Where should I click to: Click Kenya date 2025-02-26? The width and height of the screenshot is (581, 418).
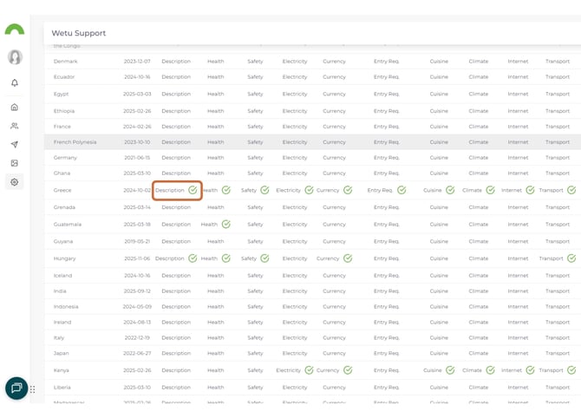click(x=137, y=370)
